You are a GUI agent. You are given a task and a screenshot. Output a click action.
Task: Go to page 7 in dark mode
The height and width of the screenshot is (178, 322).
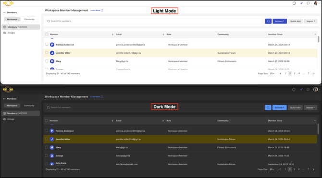(308, 169)
